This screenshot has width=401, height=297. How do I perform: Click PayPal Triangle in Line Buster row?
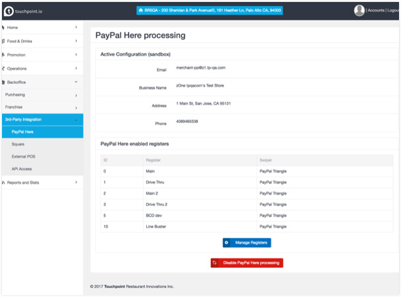tap(273, 226)
